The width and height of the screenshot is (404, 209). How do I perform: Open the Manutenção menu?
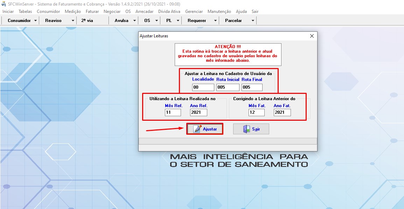point(219,12)
